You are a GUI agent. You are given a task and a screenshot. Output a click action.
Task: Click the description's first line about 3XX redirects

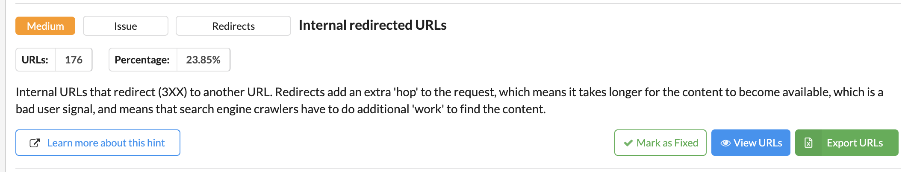click(x=449, y=92)
